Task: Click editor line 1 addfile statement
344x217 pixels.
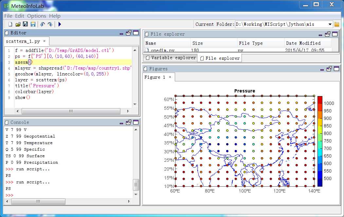Action: (x=64, y=50)
